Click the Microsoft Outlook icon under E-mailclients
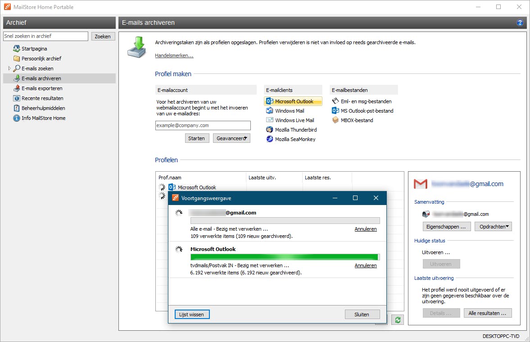The image size is (530, 342). [x=269, y=101]
